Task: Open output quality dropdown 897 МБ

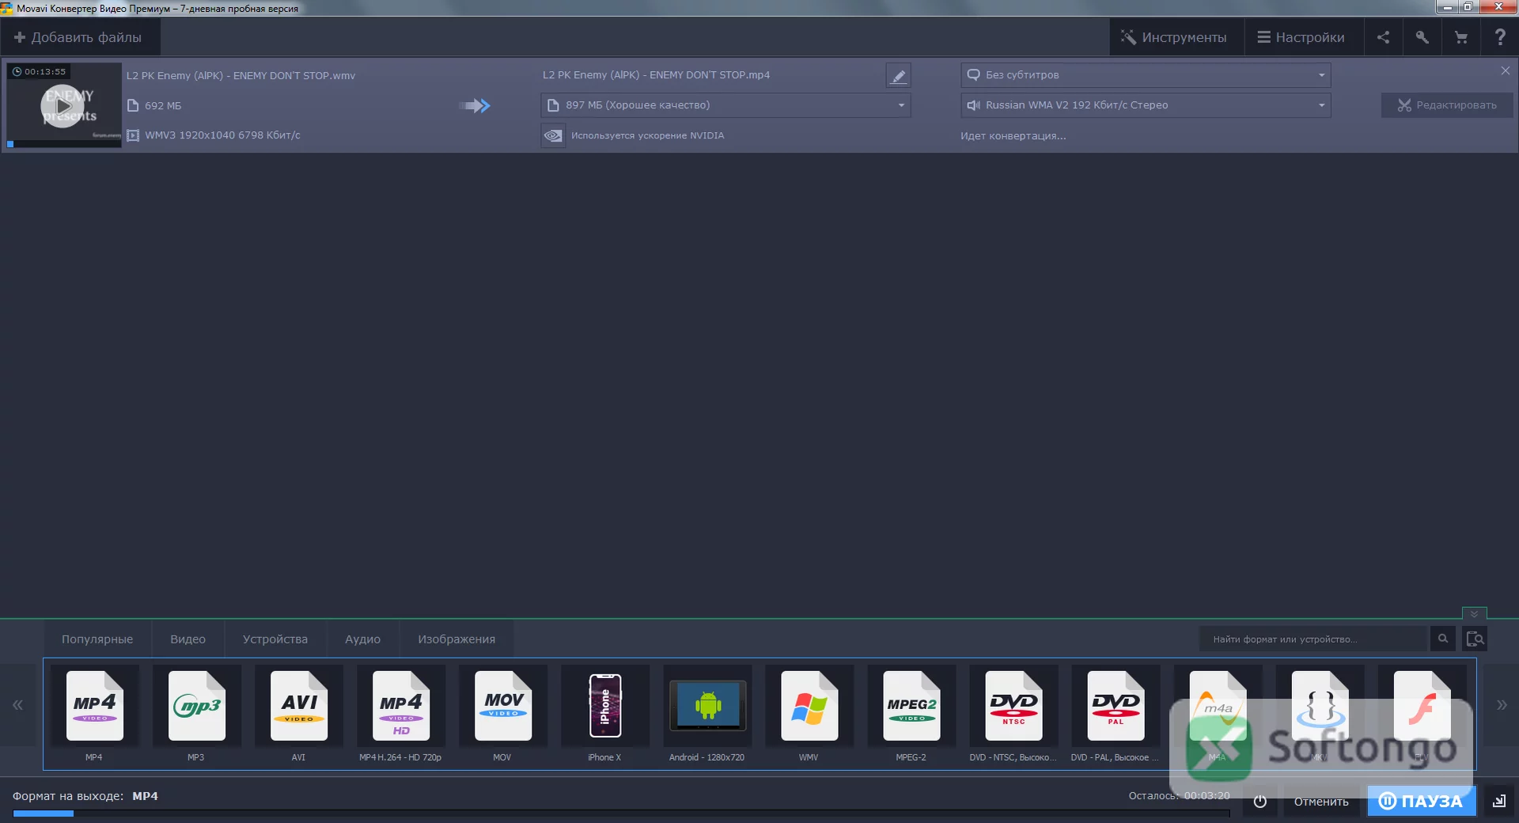Action: [x=725, y=105]
